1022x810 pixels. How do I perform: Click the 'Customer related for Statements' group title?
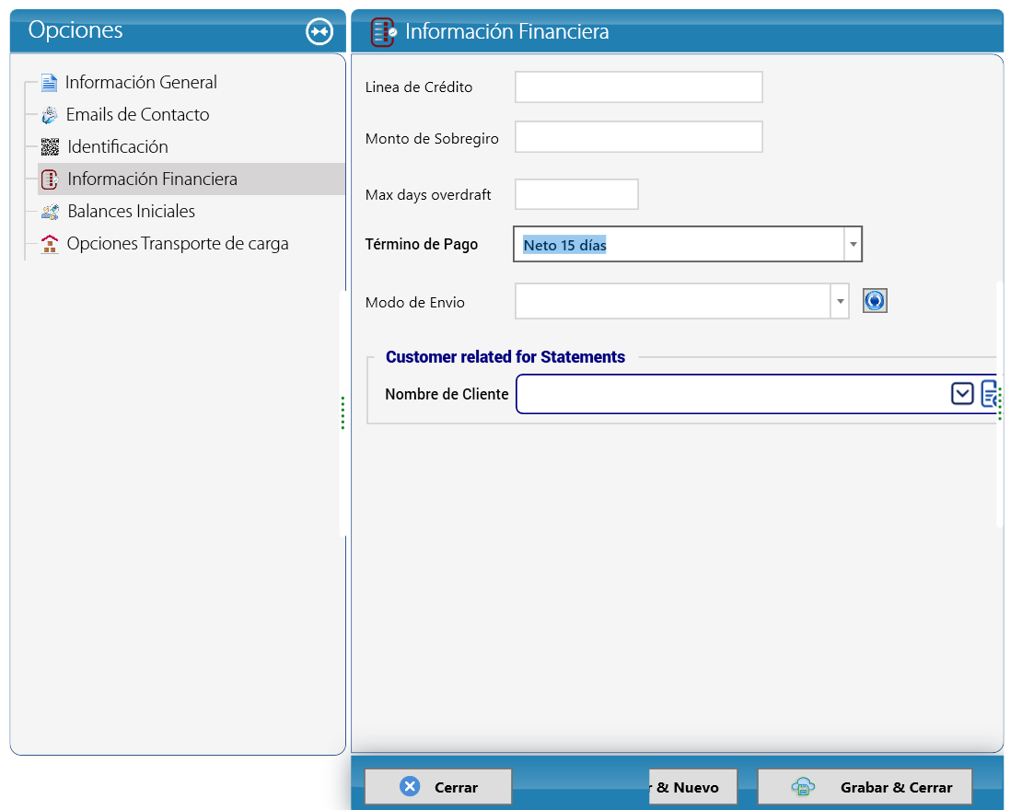(505, 357)
